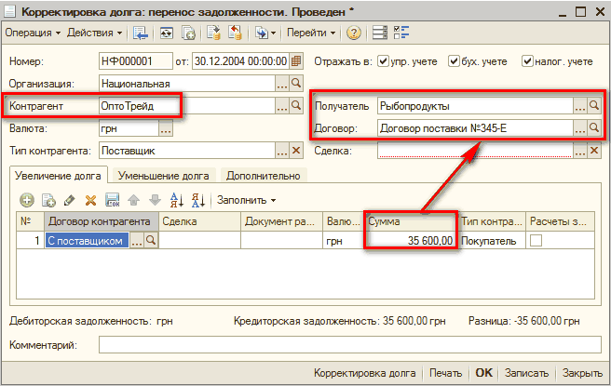Move row down with arrow icon
611x386 pixels.
pos(156,200)
